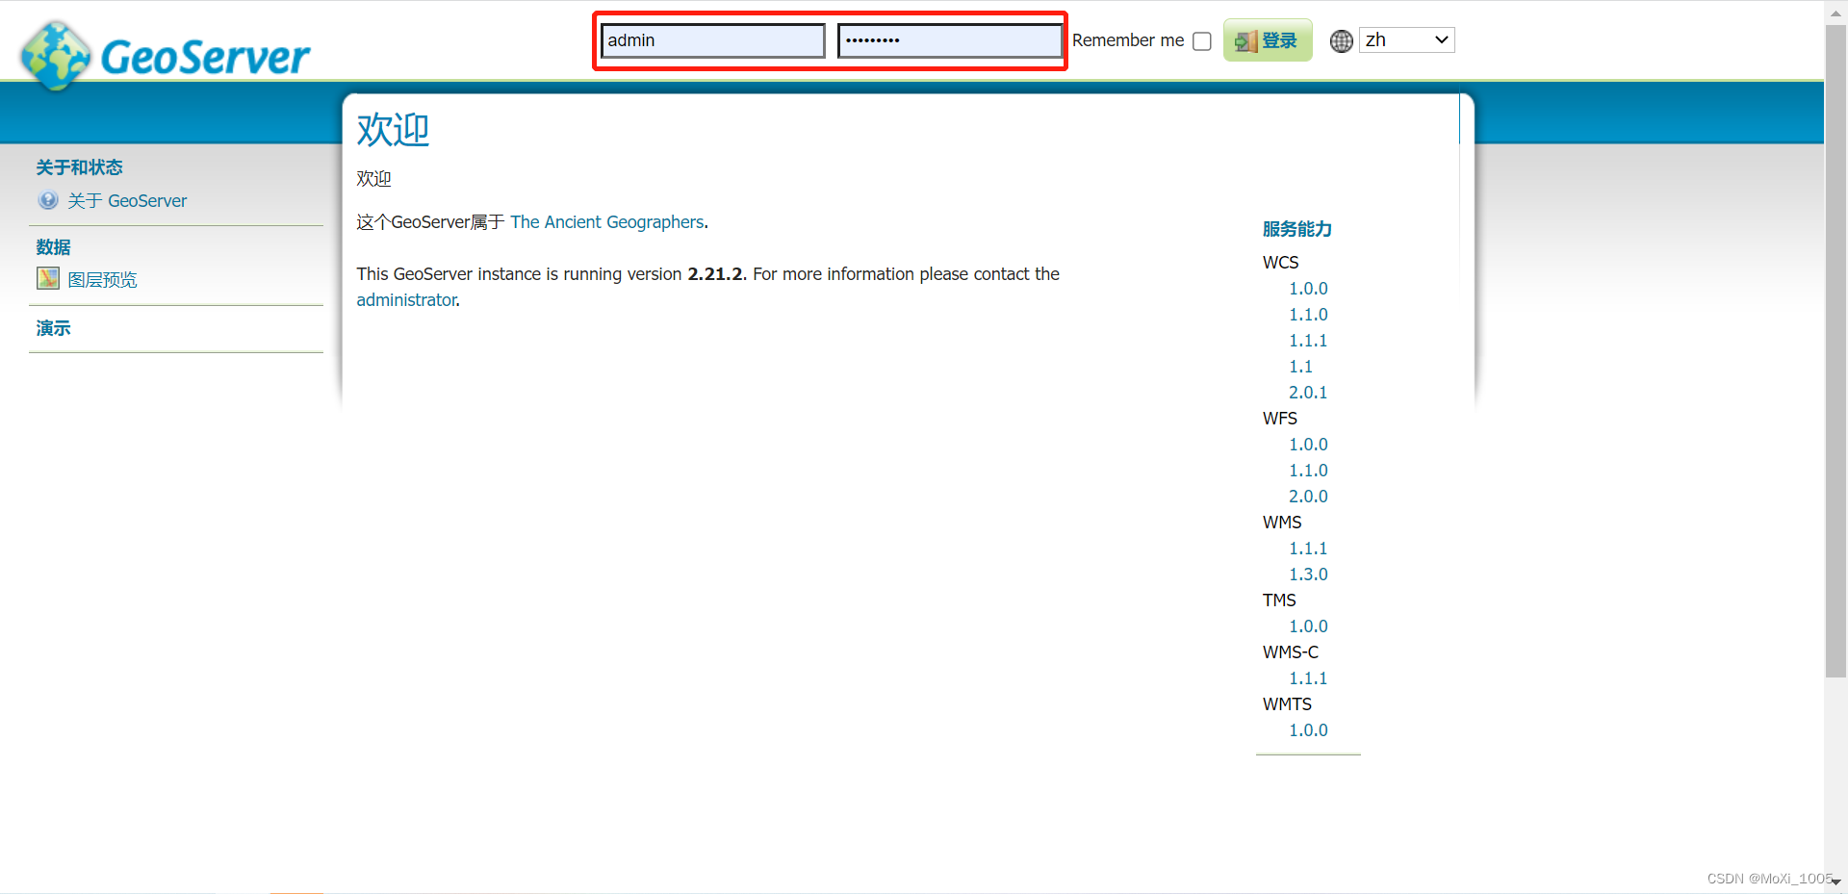Focus the password input field

click(x=950, y=40)
